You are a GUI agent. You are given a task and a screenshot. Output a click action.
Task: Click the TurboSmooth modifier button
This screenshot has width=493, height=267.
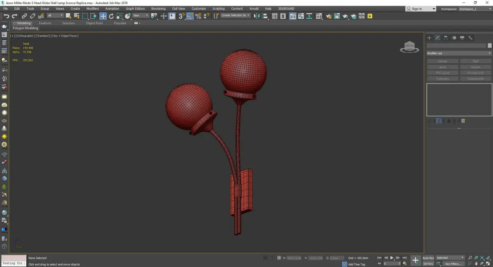(x=475, y=79)
